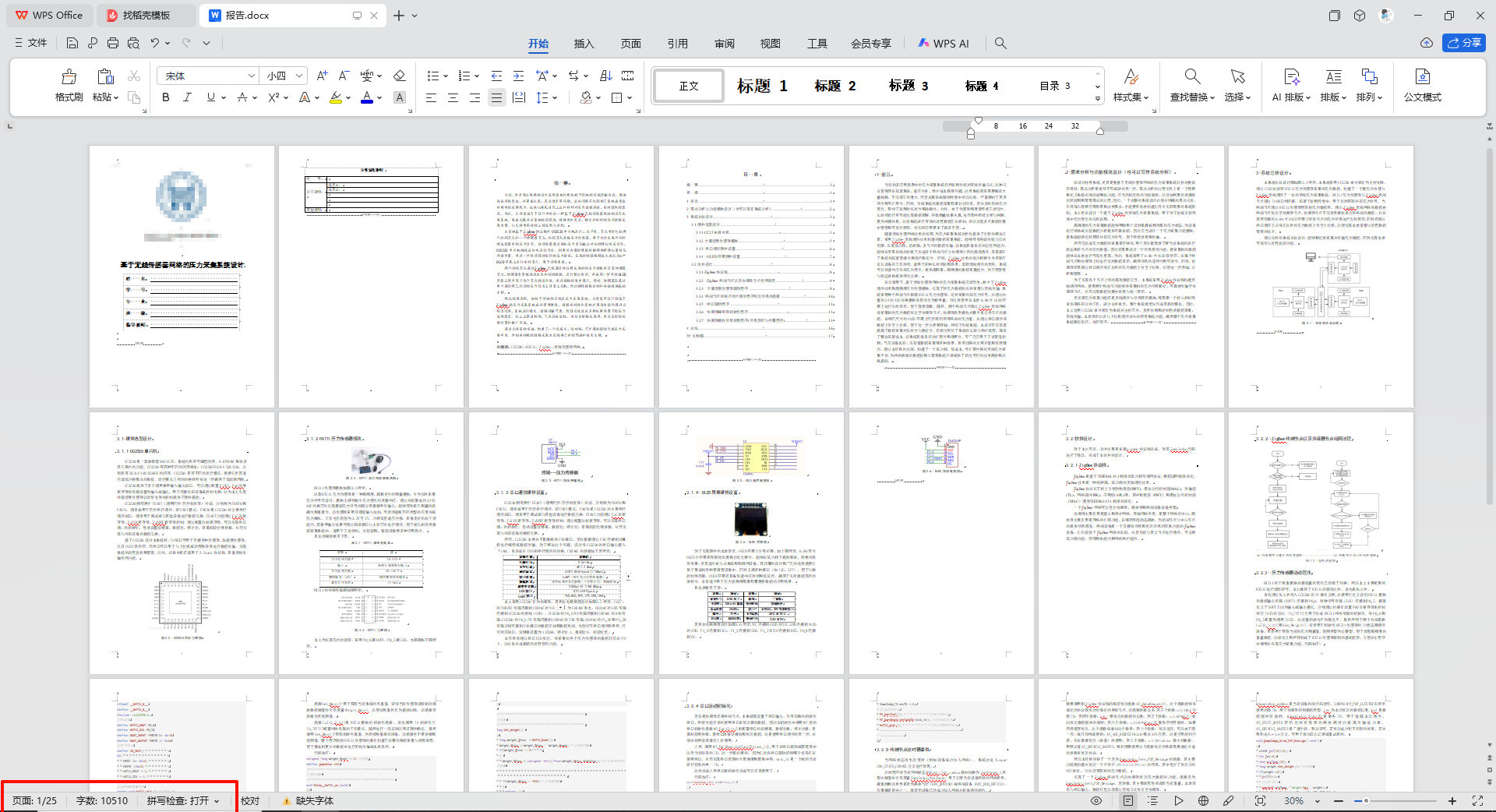Expand the line spacing dropdown arrow
The width and height of the screenshot is (1496, 812).
click(555, 98)
